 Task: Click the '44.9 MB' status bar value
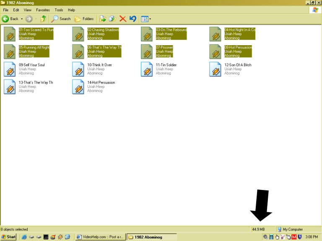coord(258,229)
